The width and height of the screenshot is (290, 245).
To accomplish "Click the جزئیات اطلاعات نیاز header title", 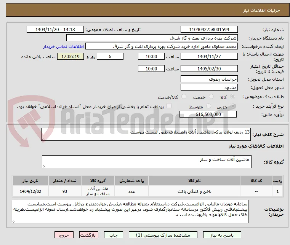I will [x=261, y=10].
